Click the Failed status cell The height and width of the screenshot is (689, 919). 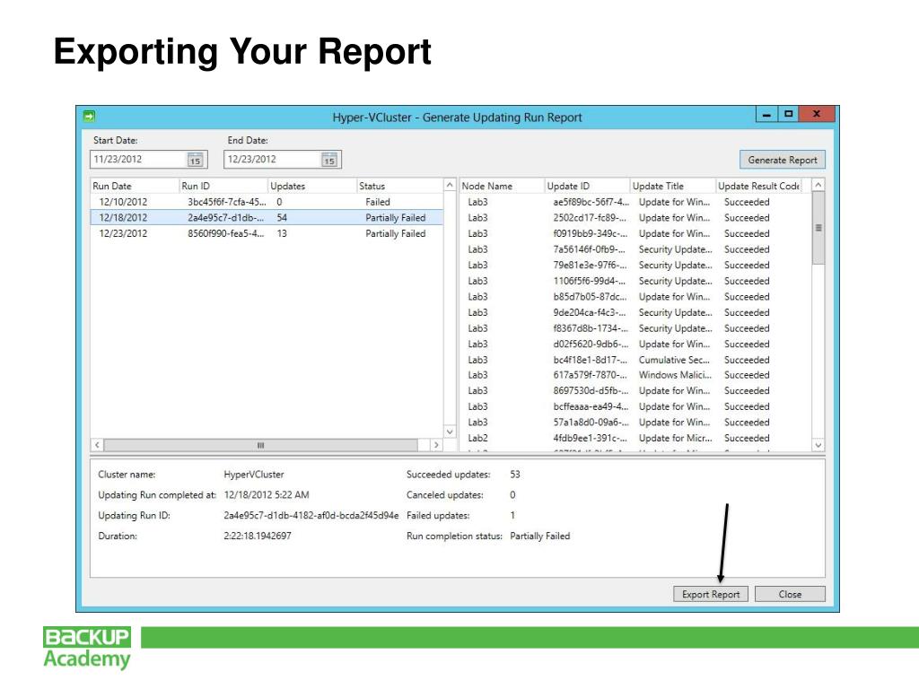pos(378,202)
